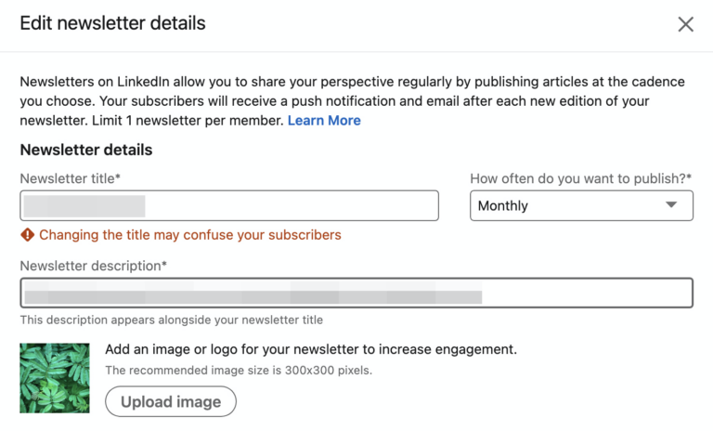Click the Upload image button

[171, 401]
